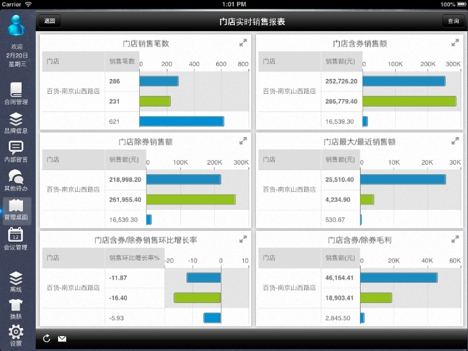Click the mail envelope icon at bottom
The height and width of the screenshot is (351, 468).
point(62,338)
